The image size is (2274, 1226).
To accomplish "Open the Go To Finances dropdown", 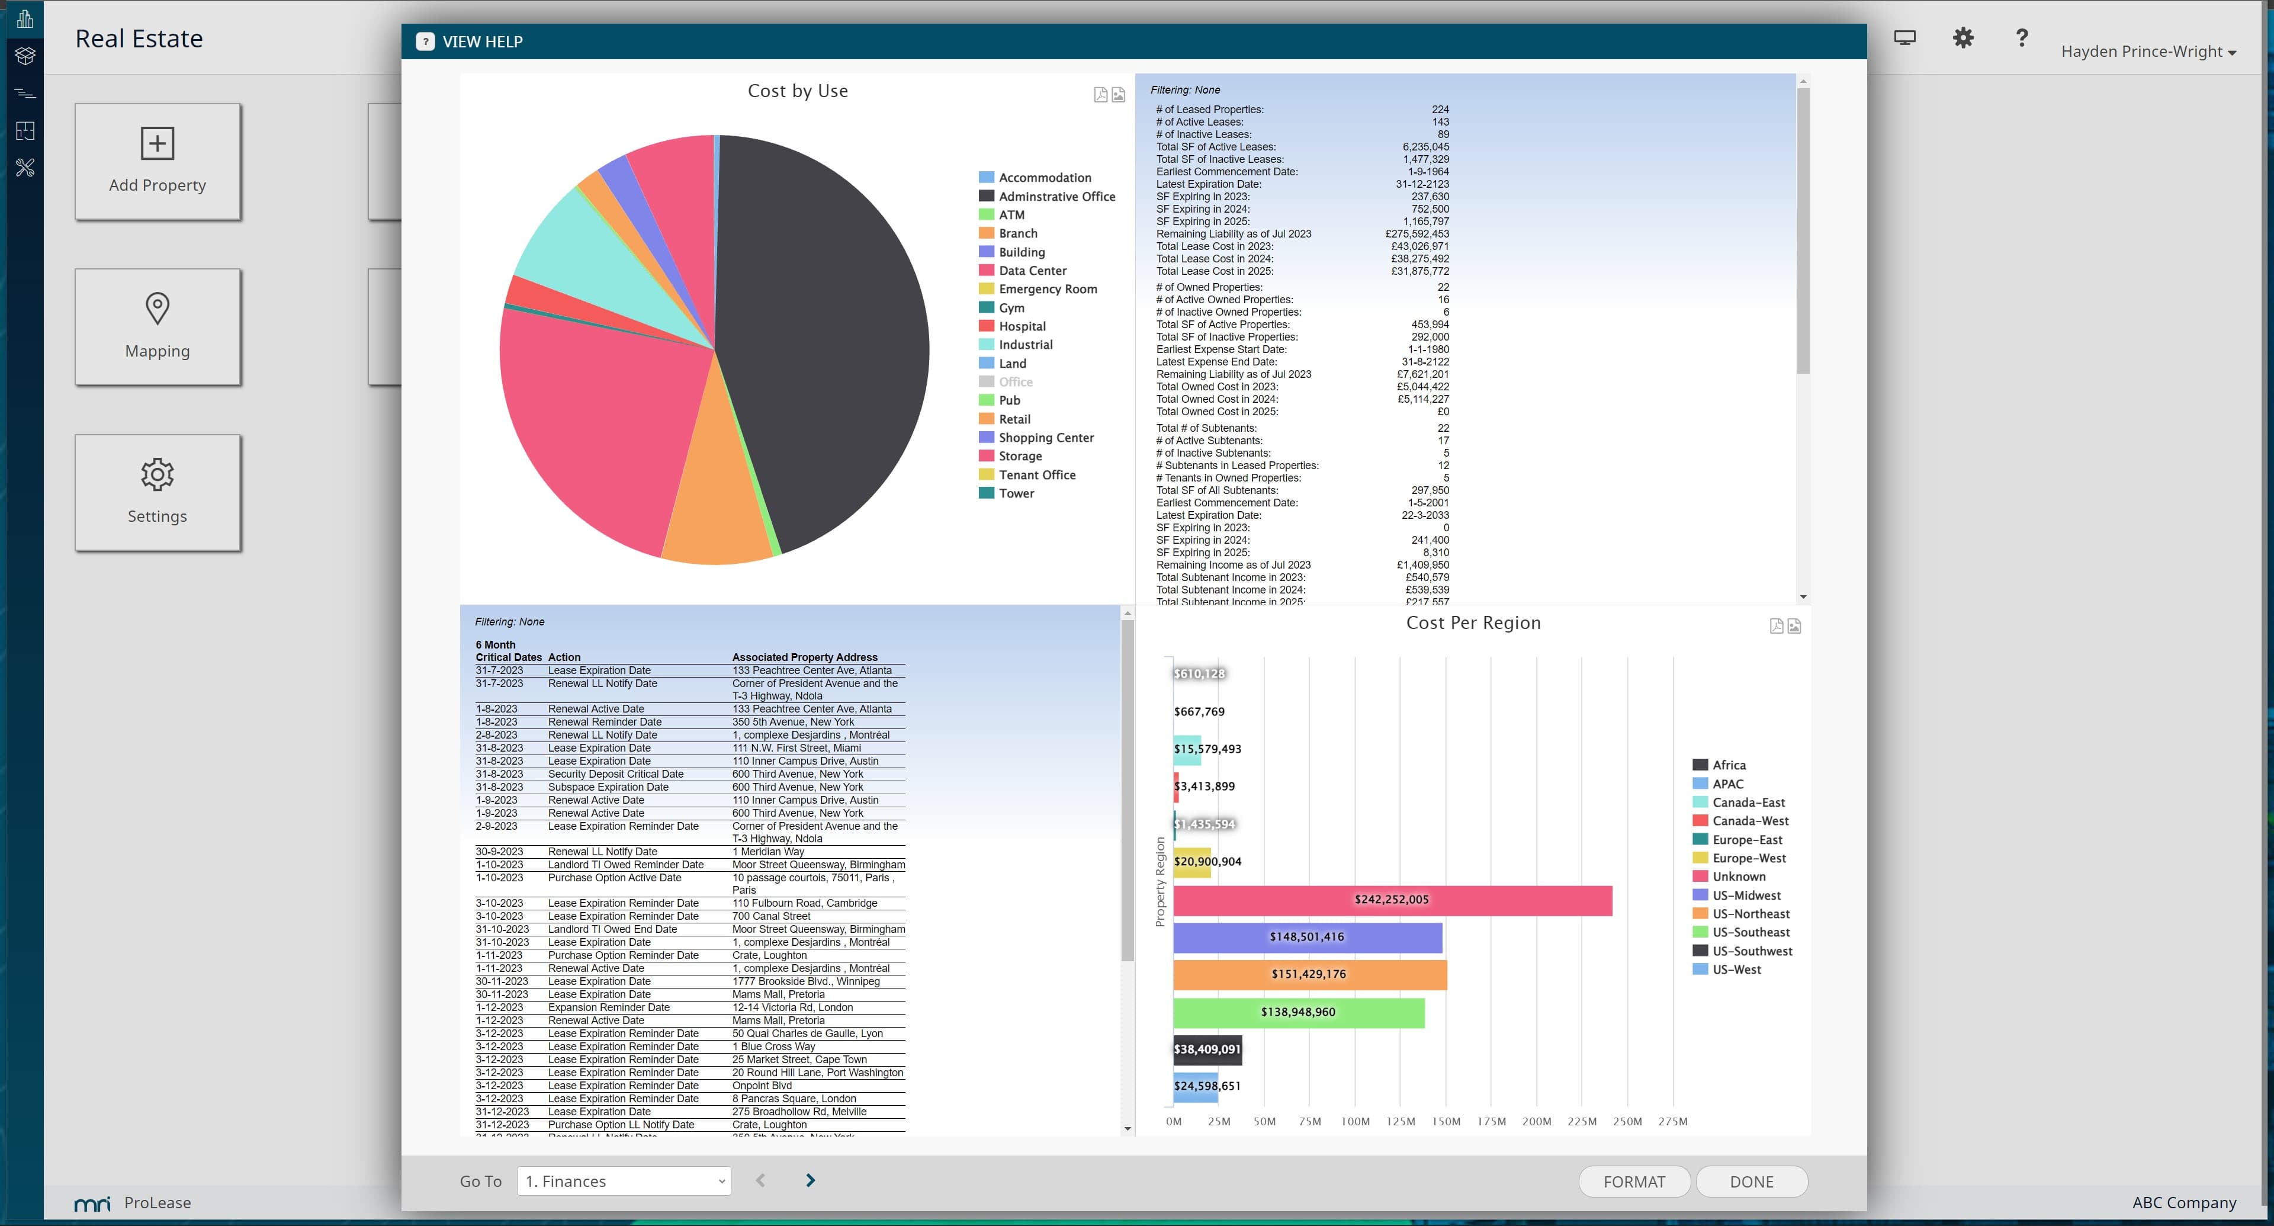I will (x=623, y=1181).
